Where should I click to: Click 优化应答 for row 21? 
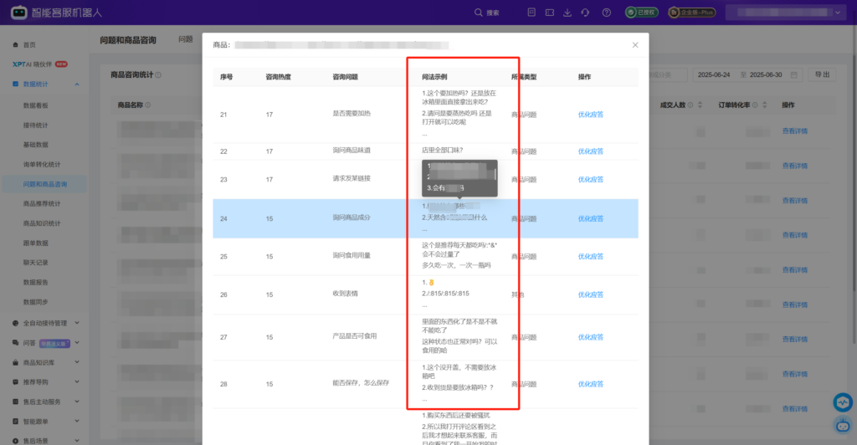point(590,115)
